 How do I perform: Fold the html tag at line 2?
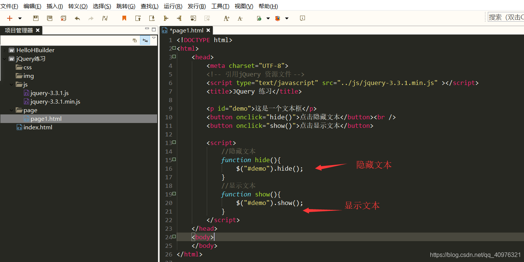pyautogui.click(x=174, y=48)
